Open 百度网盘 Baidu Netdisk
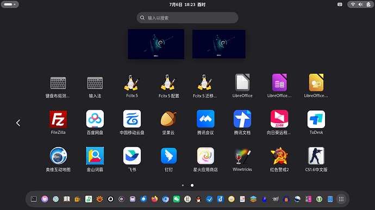Viewport: 375px width, 210px height. pyautogui.click(x=95, y=123)
